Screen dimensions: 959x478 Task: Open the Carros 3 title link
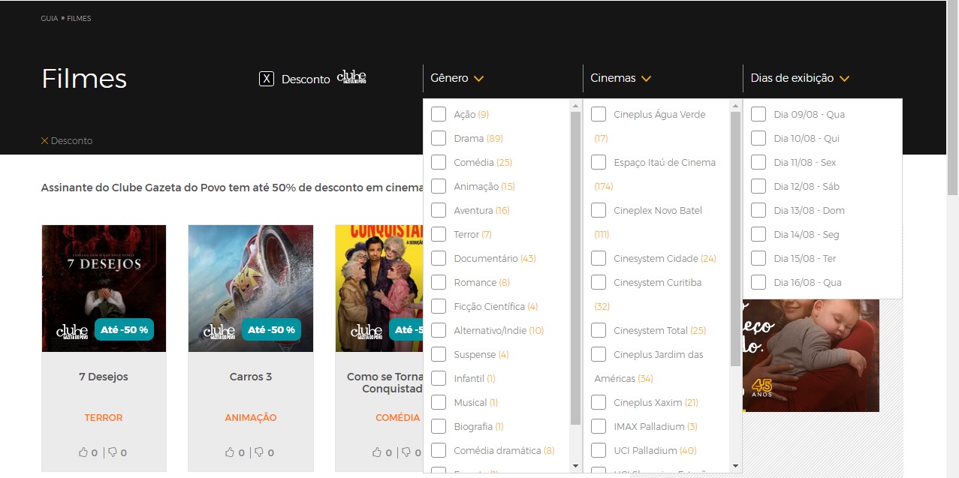tap(251, 377)
